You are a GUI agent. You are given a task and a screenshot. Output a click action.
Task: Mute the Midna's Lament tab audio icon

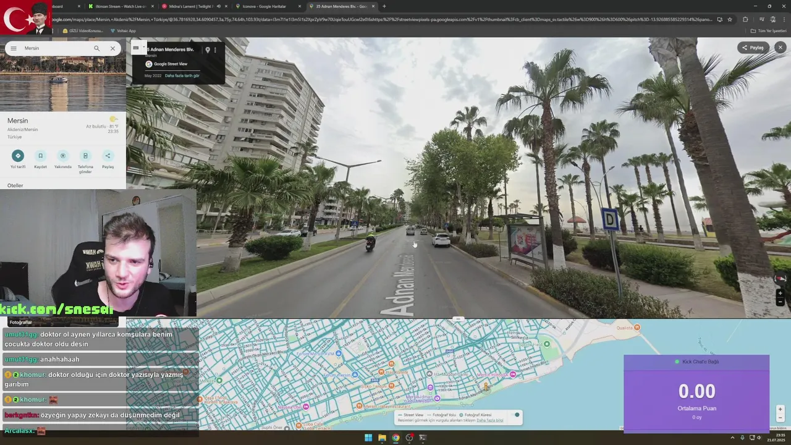coord(218,6)
